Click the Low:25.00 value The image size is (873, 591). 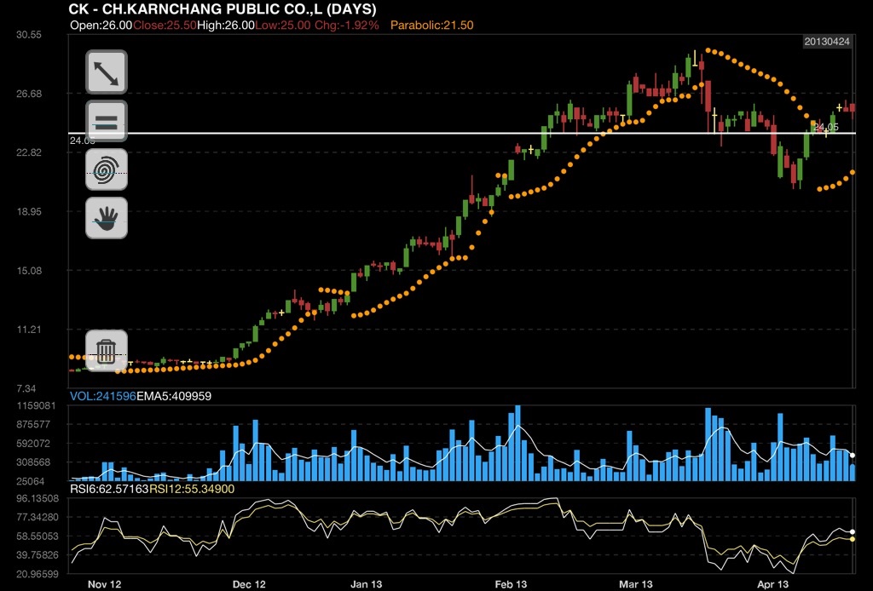click(283, 25)
